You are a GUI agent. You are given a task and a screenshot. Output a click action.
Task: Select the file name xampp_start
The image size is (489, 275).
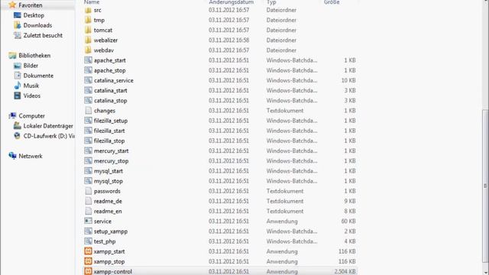pos(109,251)
